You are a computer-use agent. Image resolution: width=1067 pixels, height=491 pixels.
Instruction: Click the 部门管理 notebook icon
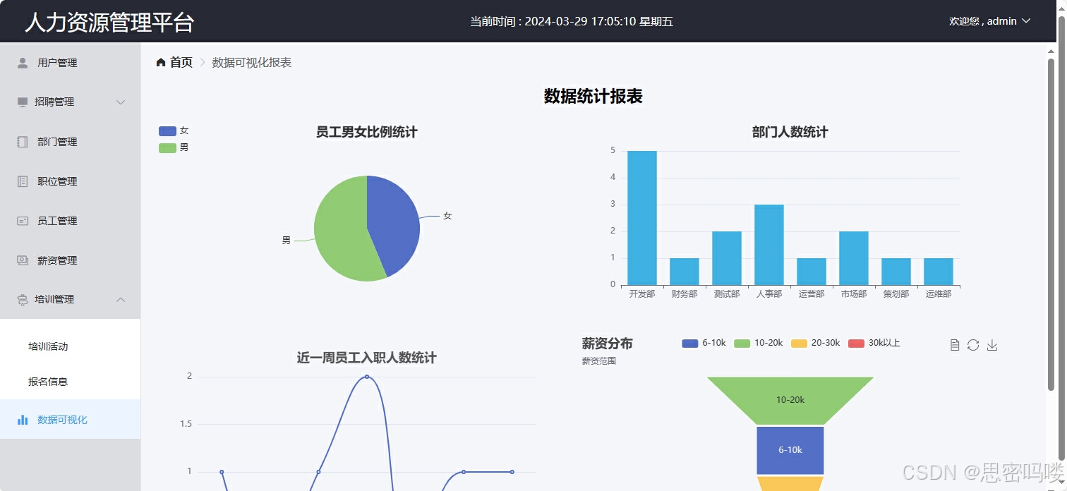pyautogui.click(x=23, y=142)
